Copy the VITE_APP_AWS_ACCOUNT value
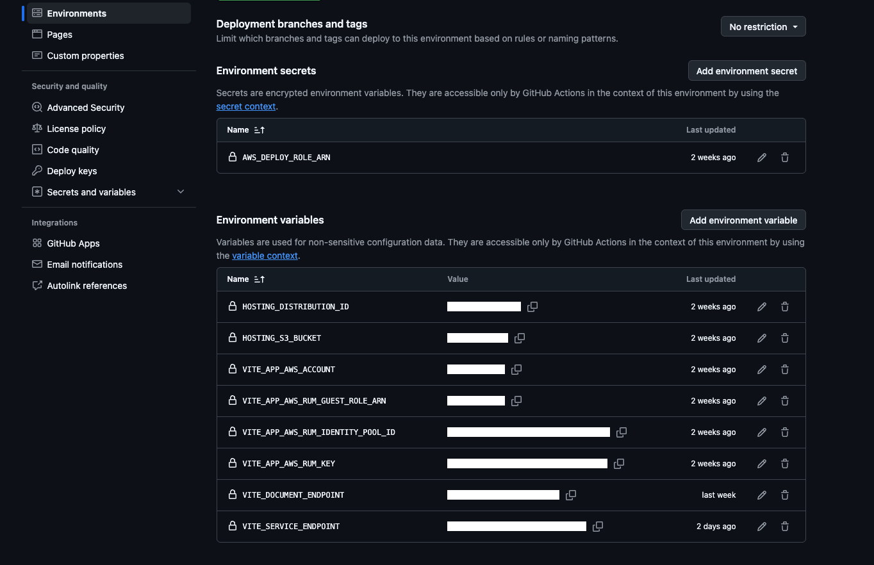This screenshot has height=565, width=874. pos(516,370)
